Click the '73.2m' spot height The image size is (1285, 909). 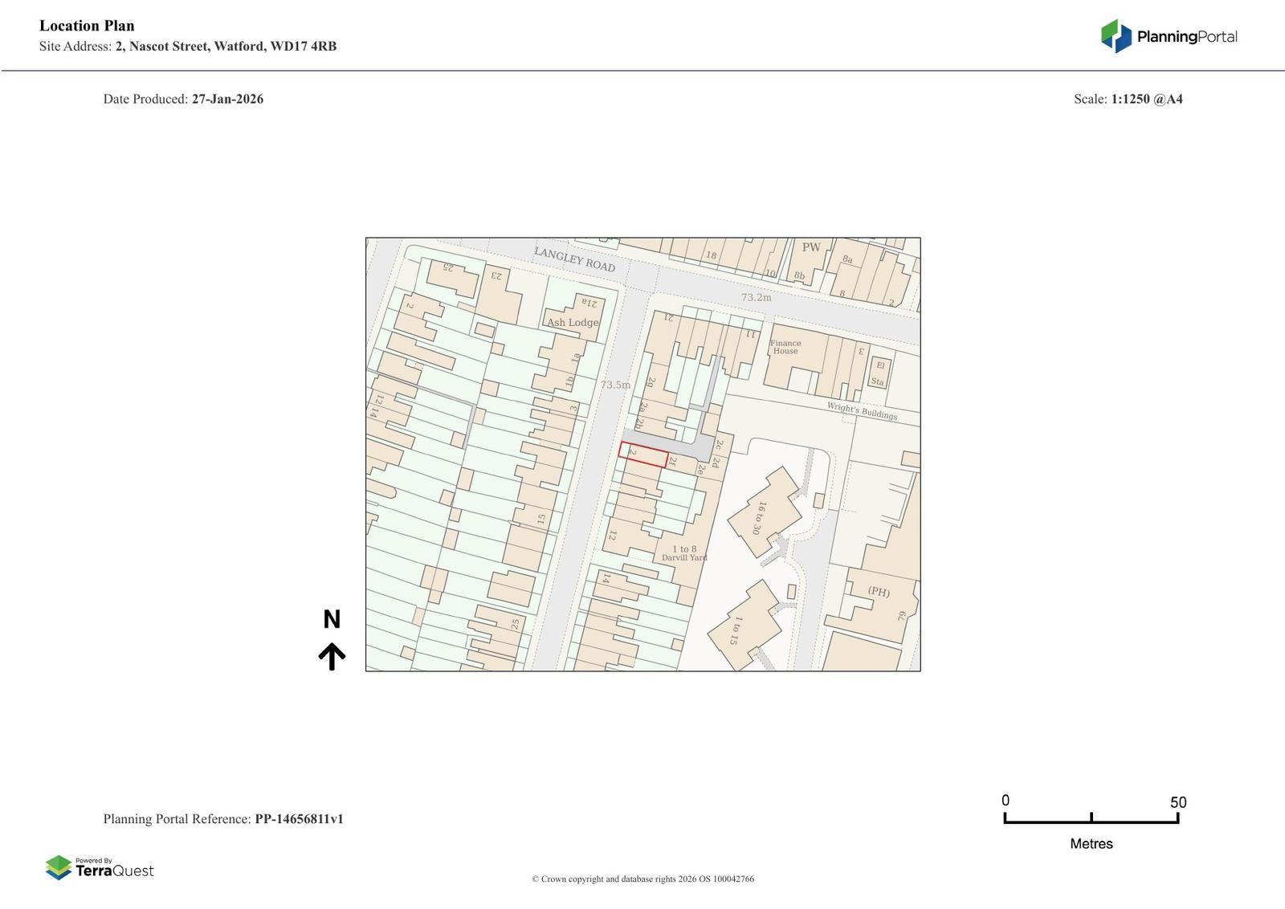coord(756,297)
